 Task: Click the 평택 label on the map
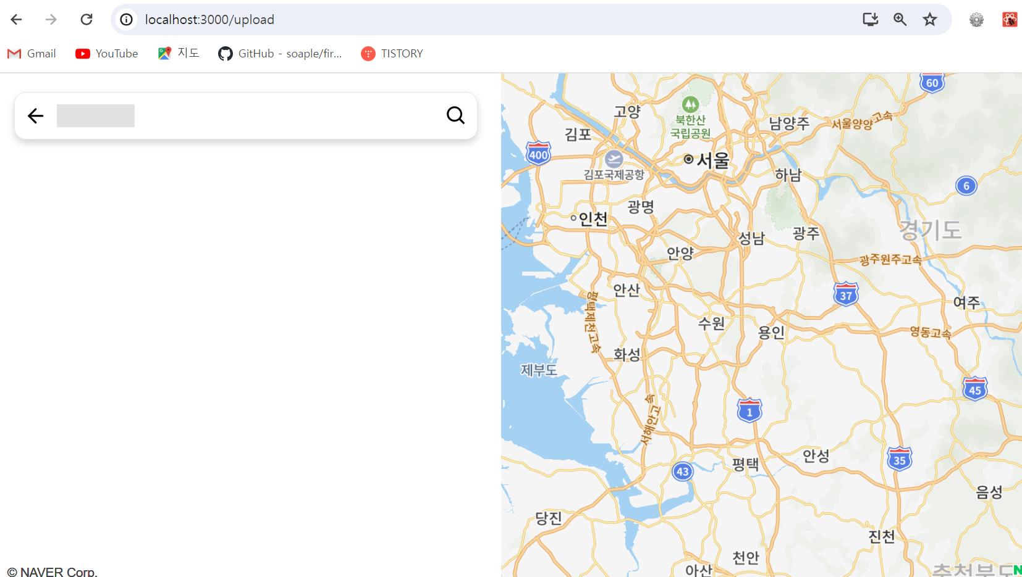pos(745,464)
